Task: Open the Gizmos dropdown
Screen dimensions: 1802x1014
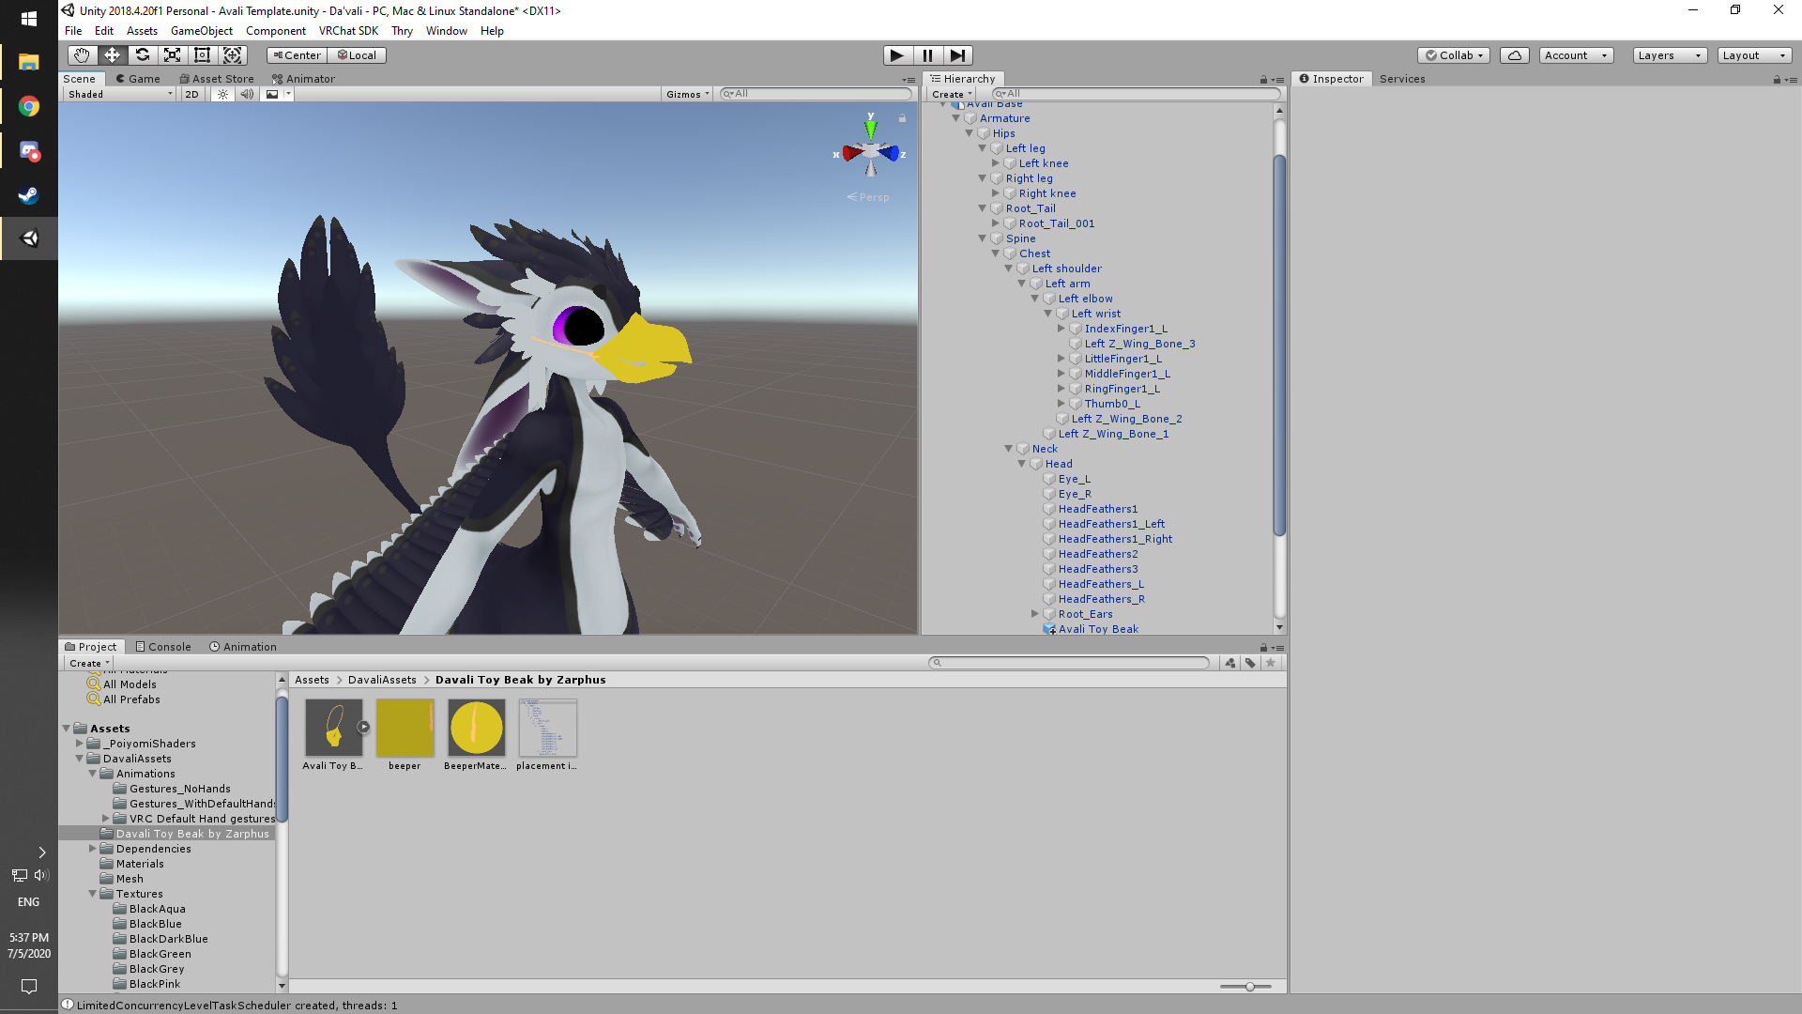Action: coord(687,94)
